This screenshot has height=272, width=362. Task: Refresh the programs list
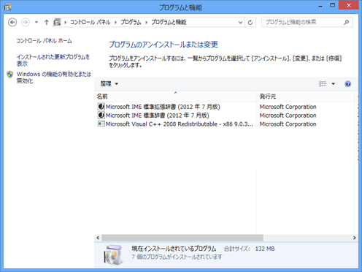click(250, 23)
